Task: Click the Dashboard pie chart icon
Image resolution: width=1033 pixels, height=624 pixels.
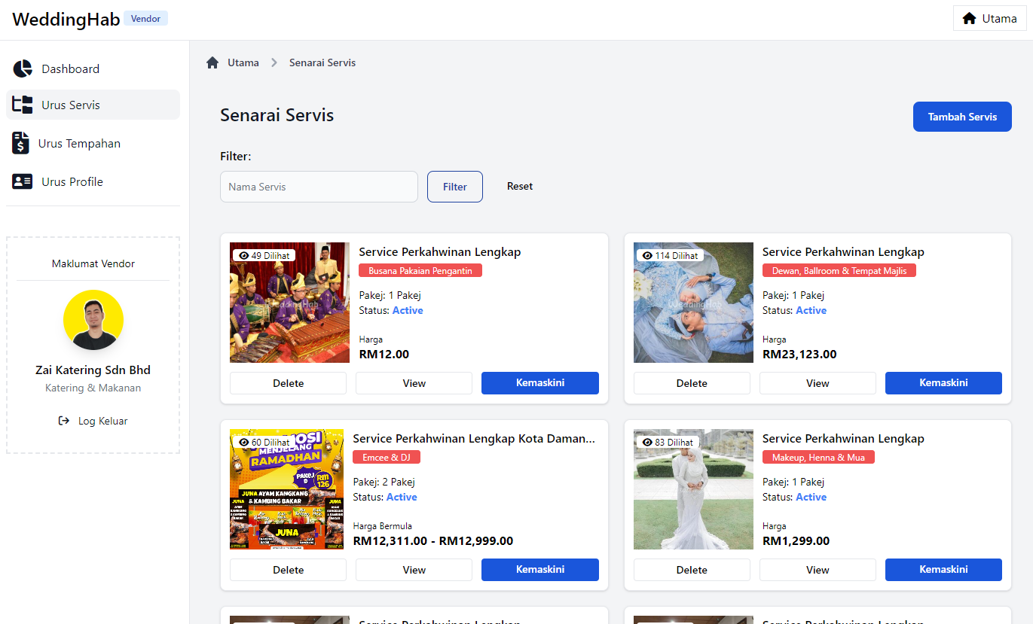Action: point(23,68)
